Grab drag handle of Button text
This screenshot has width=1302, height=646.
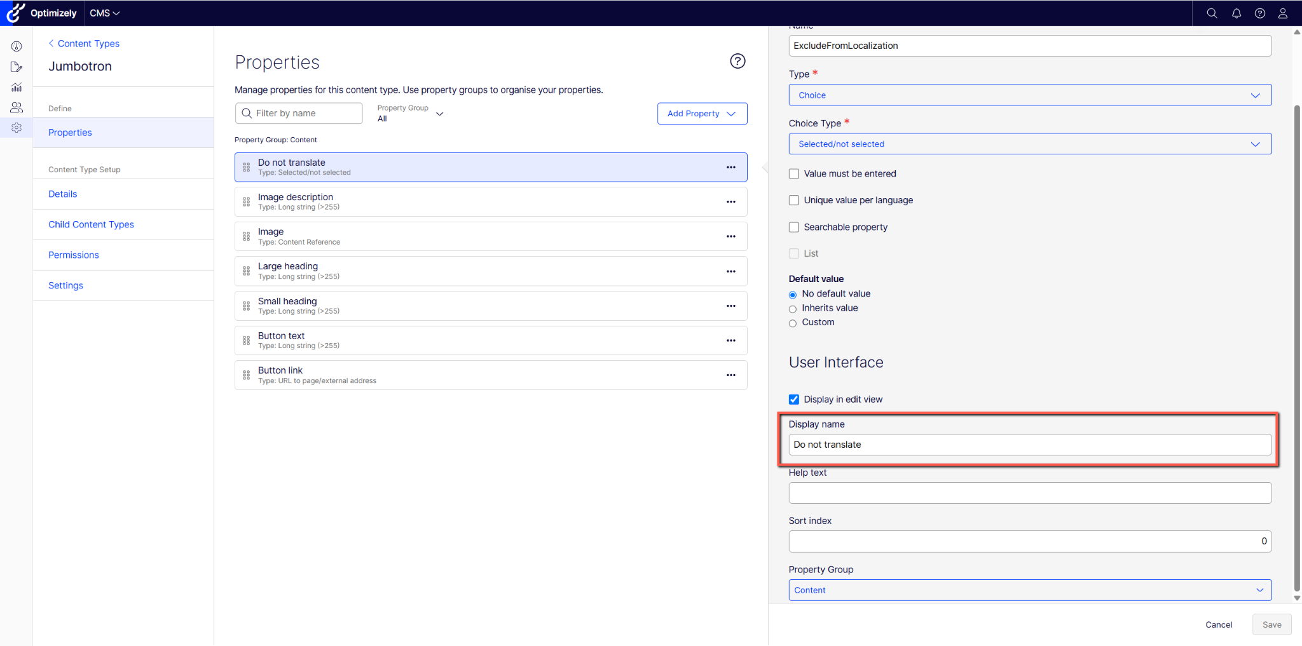coord(247,340)
